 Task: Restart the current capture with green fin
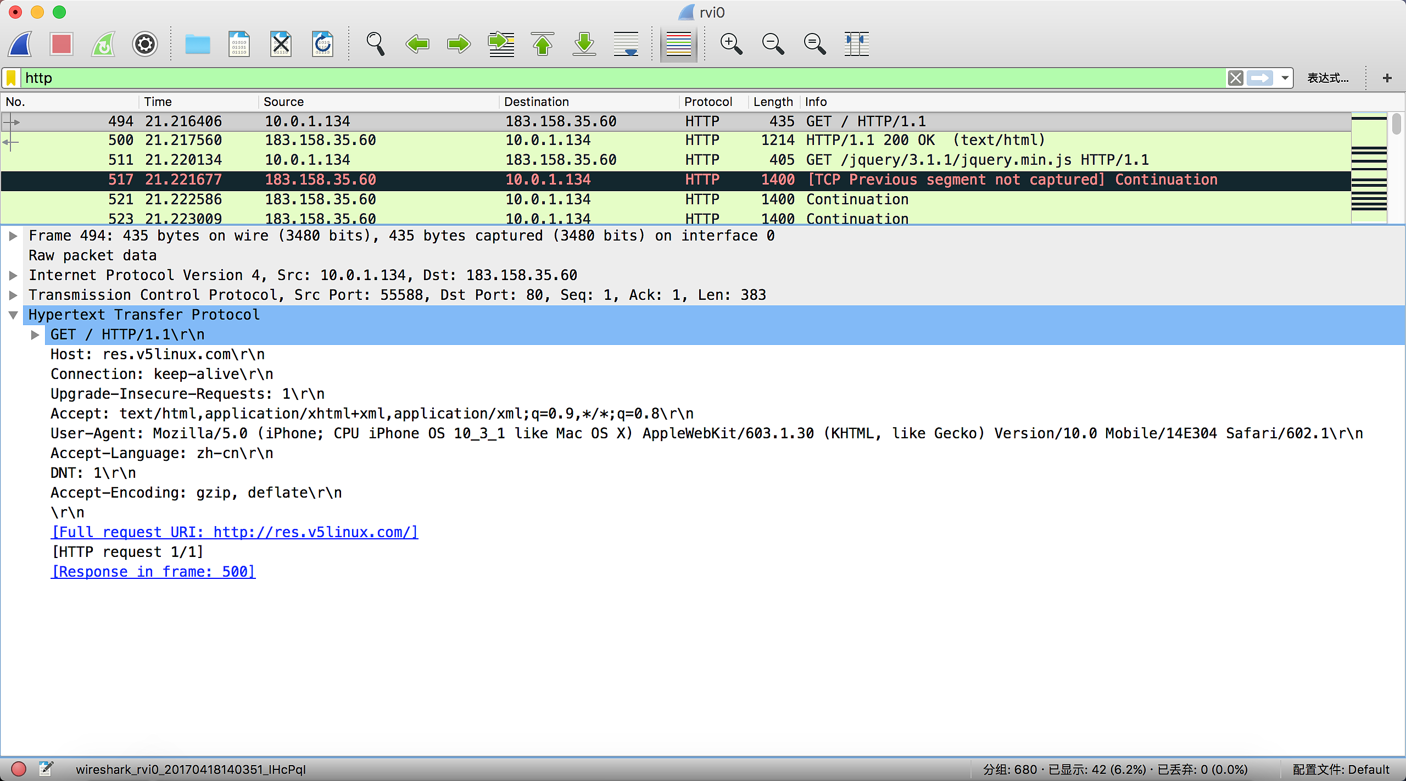pyautogui.click(x=103, y=44)
